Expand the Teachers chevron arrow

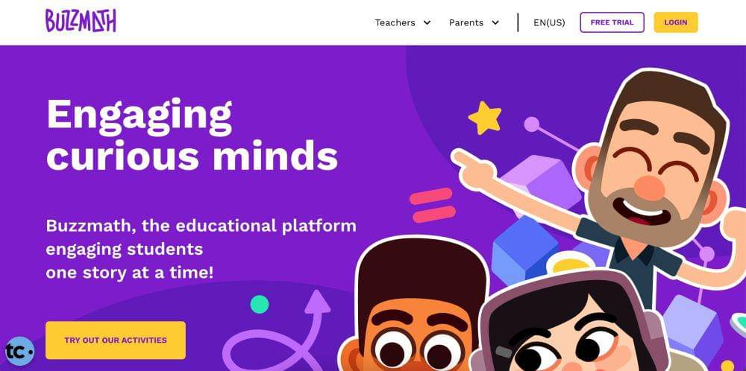(427, 22)
